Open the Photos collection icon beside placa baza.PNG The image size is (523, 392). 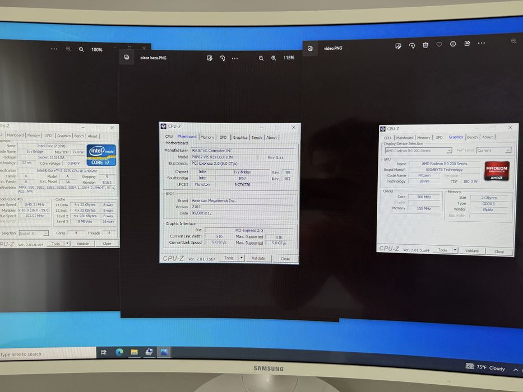coord(127,57)
